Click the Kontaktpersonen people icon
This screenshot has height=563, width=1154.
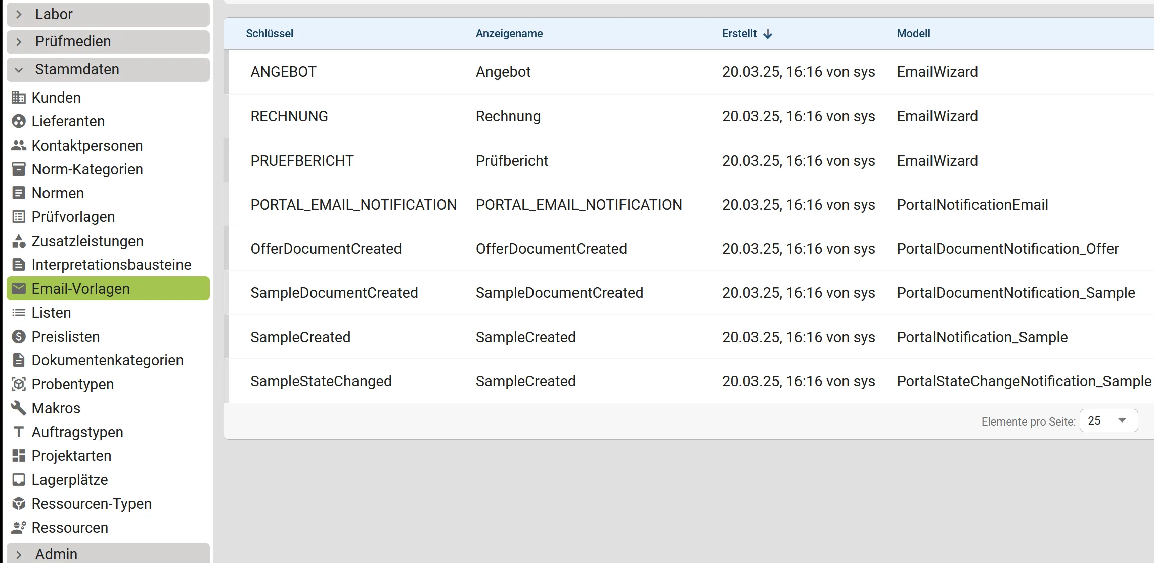pos(19,146)
